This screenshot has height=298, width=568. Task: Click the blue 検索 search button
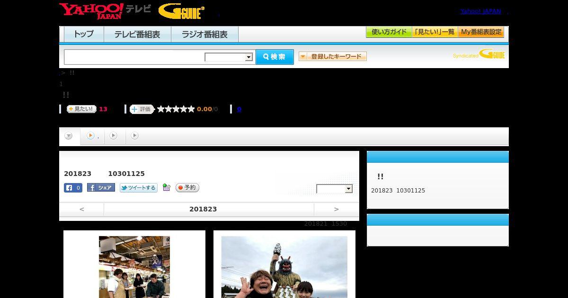[x=275, y=57]
